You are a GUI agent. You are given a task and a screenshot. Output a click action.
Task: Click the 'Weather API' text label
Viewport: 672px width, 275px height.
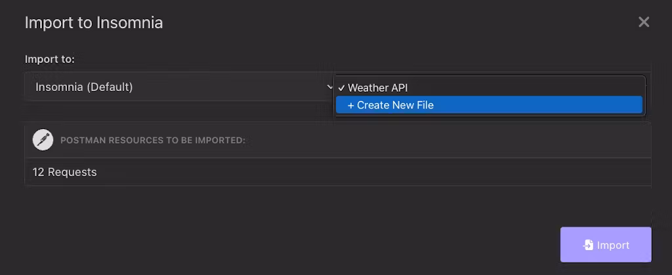click(378, 88)
